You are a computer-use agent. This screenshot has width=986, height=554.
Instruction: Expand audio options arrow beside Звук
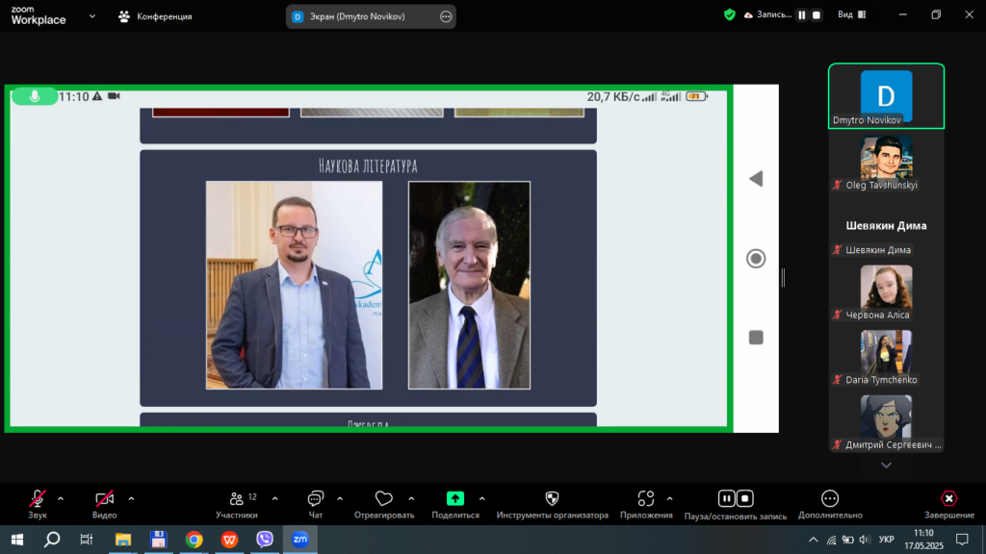(x=61, y=499)
